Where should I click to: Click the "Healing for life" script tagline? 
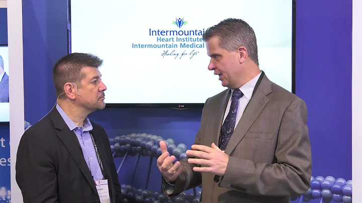tap(180, 54)
